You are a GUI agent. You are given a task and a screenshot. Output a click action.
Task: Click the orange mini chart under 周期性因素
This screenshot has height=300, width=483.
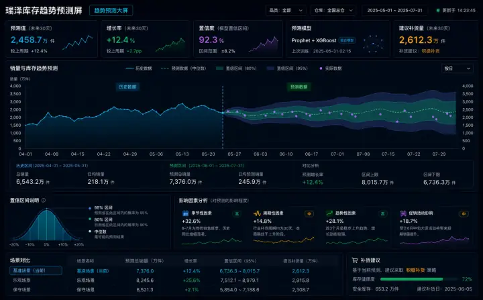click(x=284, y=240)
